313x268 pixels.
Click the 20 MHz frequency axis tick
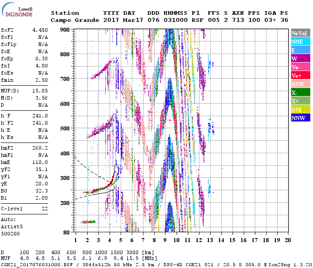[x=287, y=240]
